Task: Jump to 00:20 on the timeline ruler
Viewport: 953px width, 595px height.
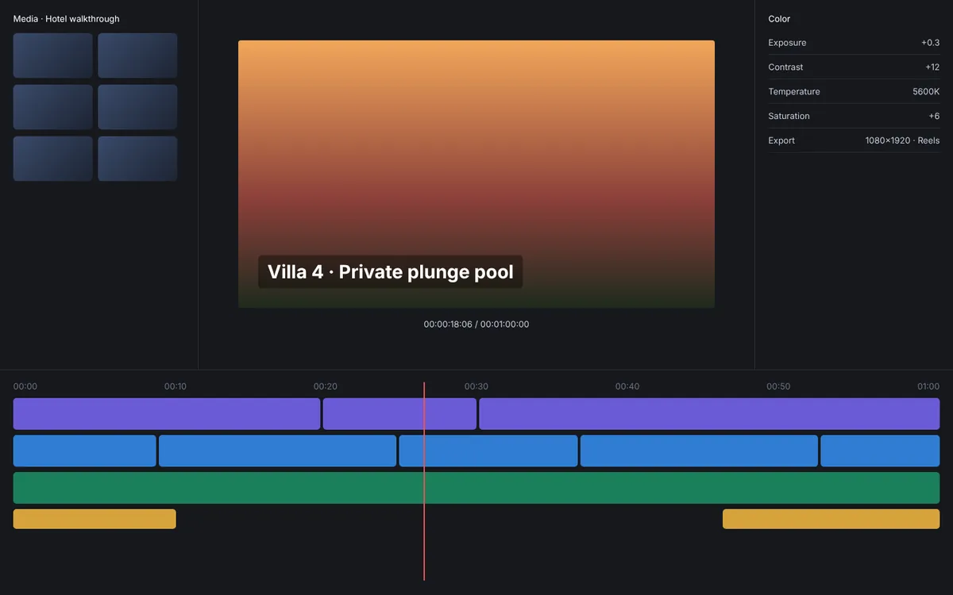Action: 326,386
